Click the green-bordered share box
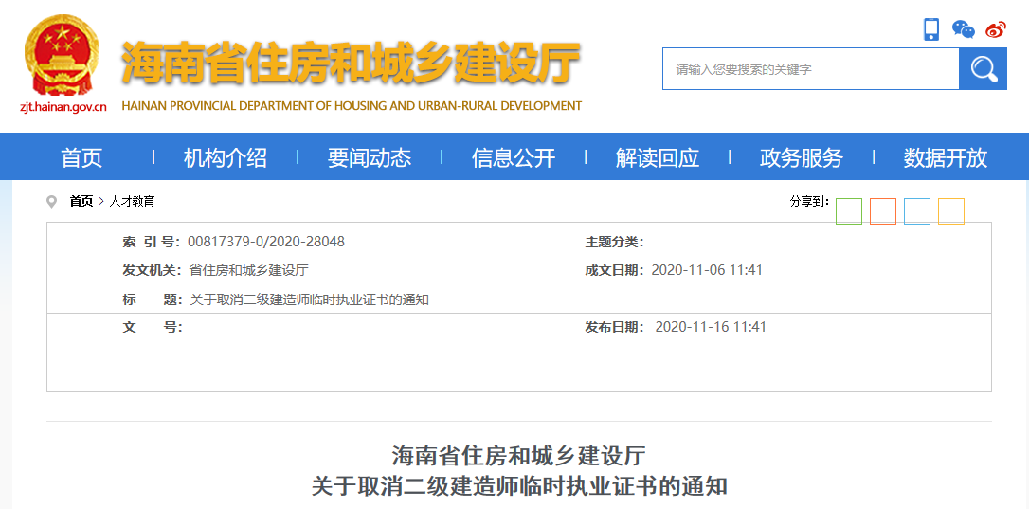 pyautogui.click(x=849, y=211)
